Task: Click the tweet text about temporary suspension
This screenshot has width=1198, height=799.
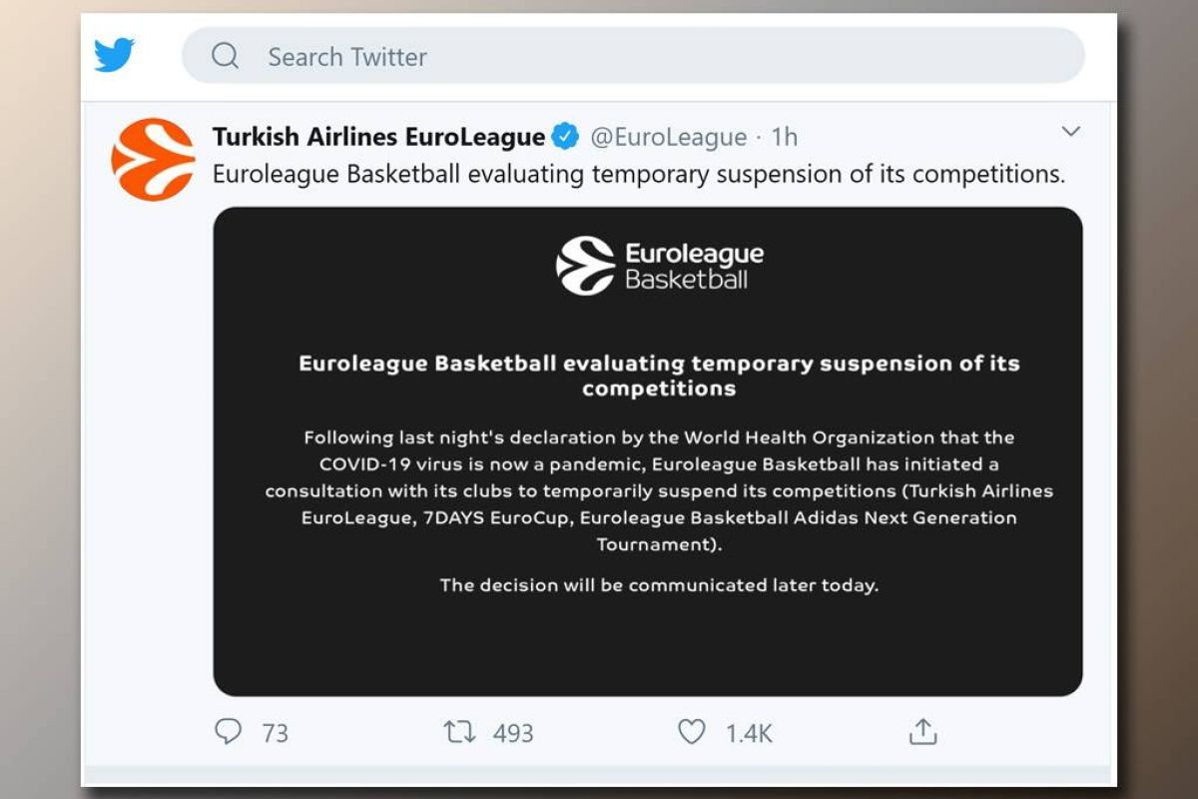Action: [639, 175]
